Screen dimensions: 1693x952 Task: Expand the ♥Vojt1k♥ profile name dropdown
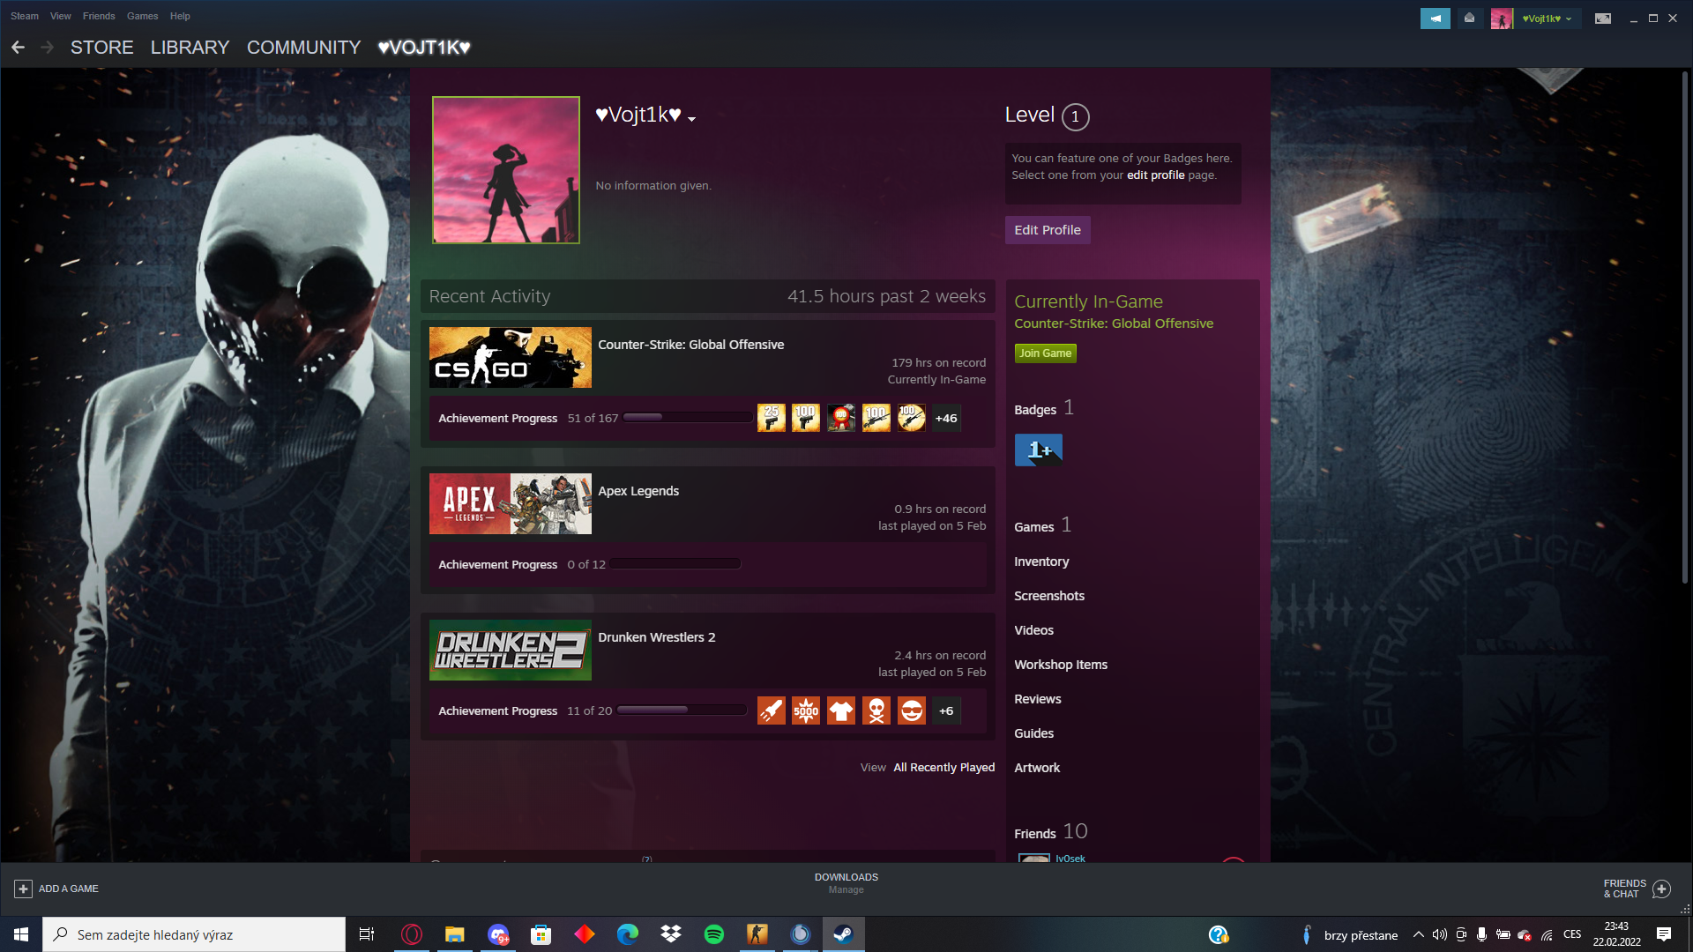click(x=692, y=119)
